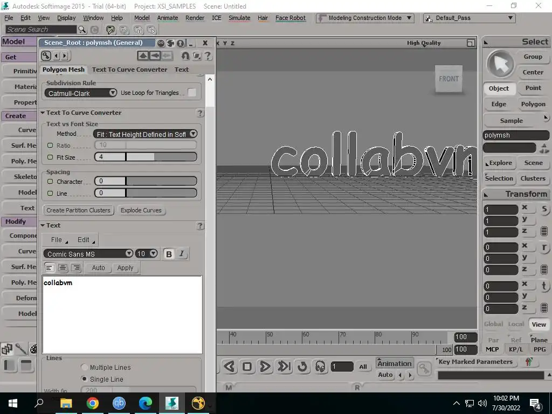Click the Fit Size slider
The height and width of the screenshot is (414, 552).
click(x=161, y=157)
